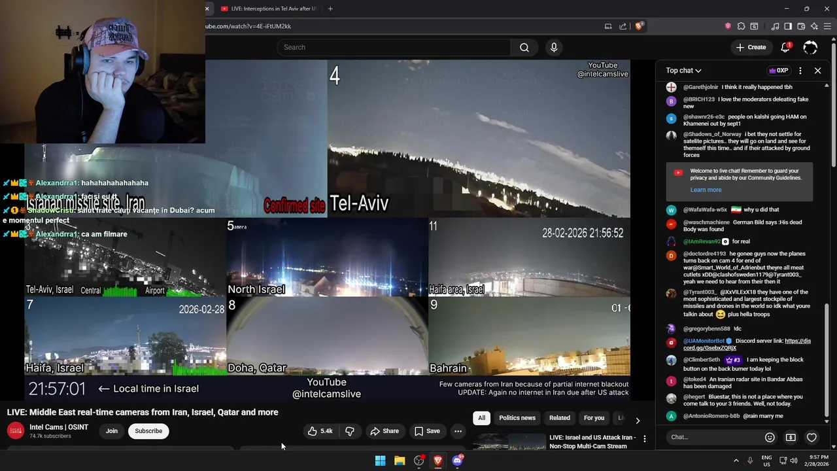Screen dimensions: 837x471
Task: Open the Intel Cams | OSINT channel name
Action: (59, 427)
